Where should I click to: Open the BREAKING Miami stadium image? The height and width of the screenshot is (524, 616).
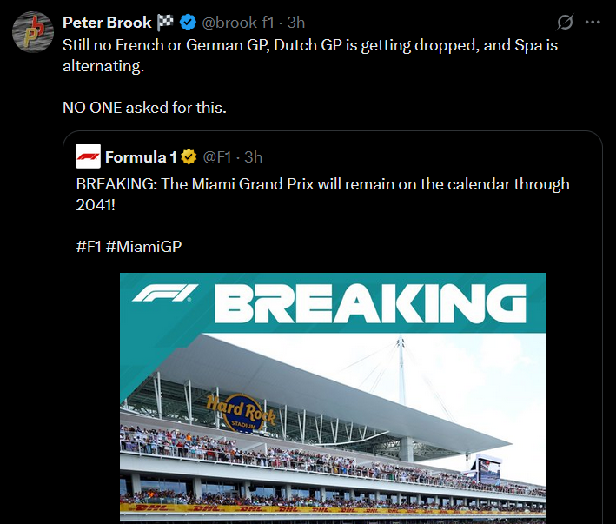point(332,417)
